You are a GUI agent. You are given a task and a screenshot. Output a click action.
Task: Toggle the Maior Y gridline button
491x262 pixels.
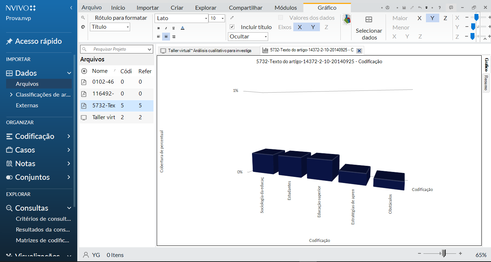pyautogui.click(x=432, y=18)
